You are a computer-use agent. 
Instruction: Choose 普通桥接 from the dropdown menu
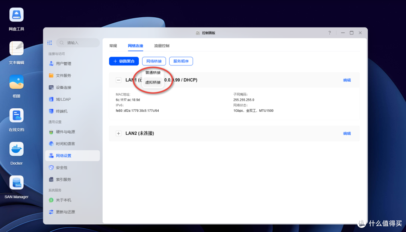153,73
